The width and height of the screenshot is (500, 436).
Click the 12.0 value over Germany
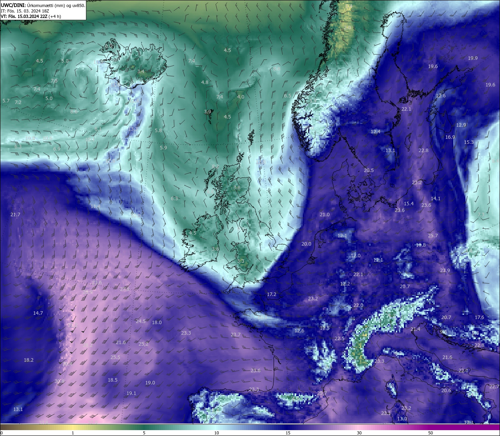355,256
